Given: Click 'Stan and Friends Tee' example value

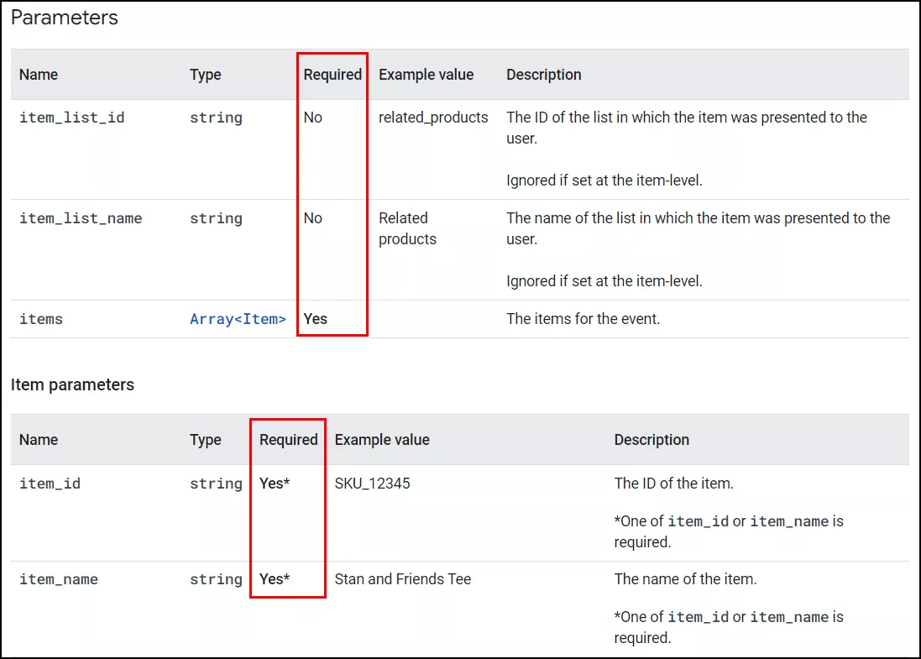Looking at the screenshot, I should tap(403, 579).
